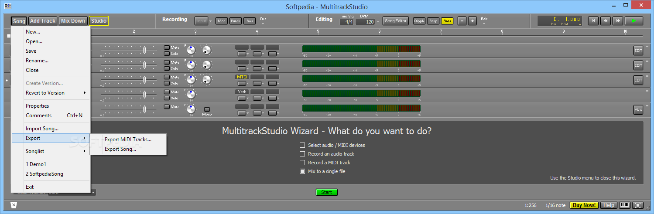Image resolution: width=654 pixels, height=214 pixels.
Task: Open the Verb effect slot
Action: click(x=242, y=92)
